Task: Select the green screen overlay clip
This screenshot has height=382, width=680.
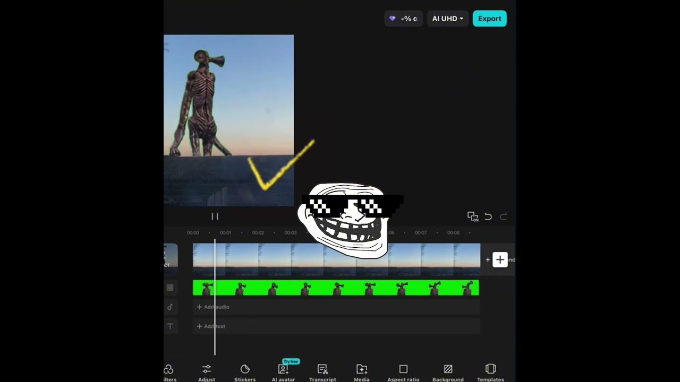Action: (336, 288)
